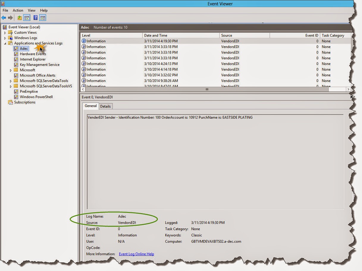Open the View menu
This screenshot has height=271, width=362.
coord(32,10)
